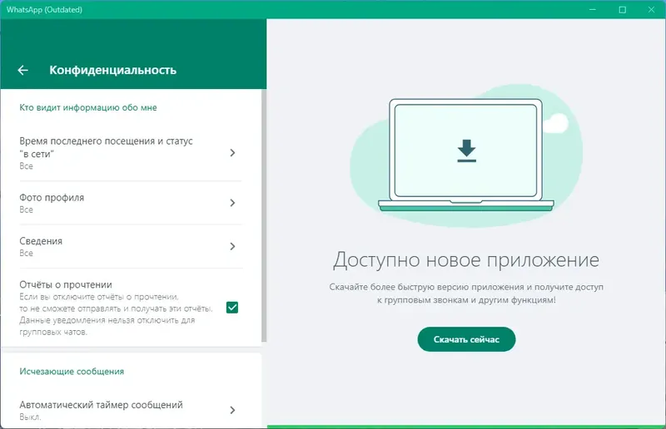Click the 'Кто видит информацию обо мне' header
Viewport: 666px width, 429px height.
tap(88, 107)
